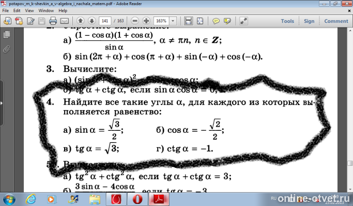
Task: Go to previous page arrow
Action: [81, 21]
